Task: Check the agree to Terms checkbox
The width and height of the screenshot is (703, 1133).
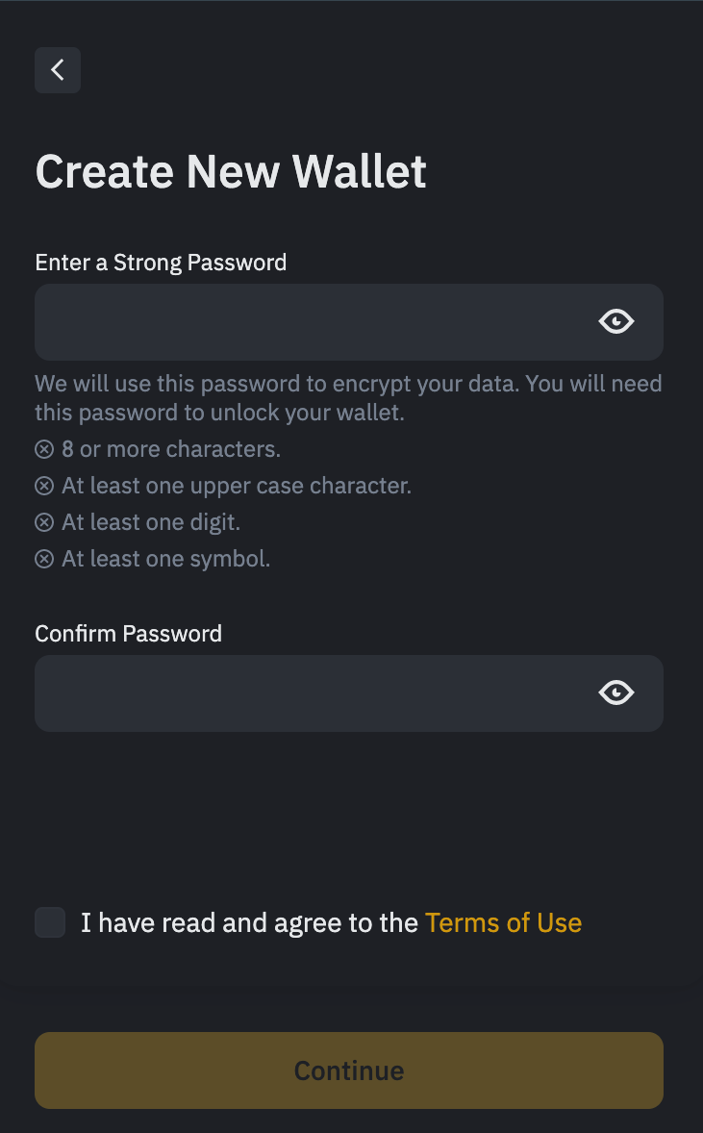Action: [50, 922]
